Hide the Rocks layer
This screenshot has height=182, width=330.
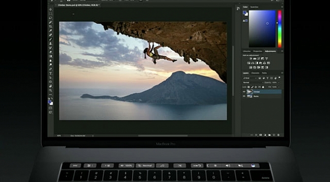click(244, 96)
